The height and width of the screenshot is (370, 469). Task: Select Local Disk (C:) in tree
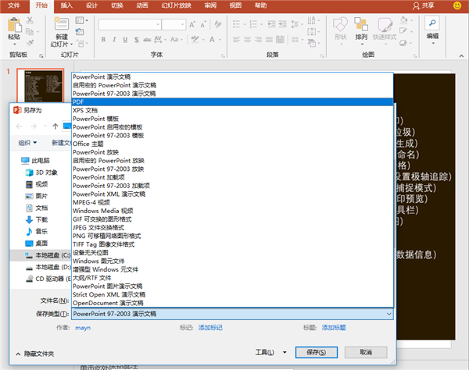(48, 255)
